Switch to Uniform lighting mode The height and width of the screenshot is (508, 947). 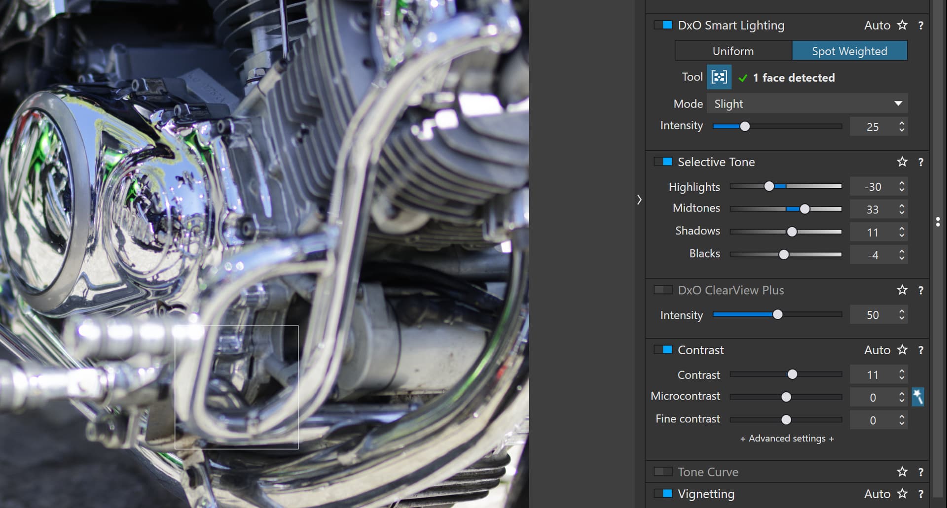click(733, 51)
